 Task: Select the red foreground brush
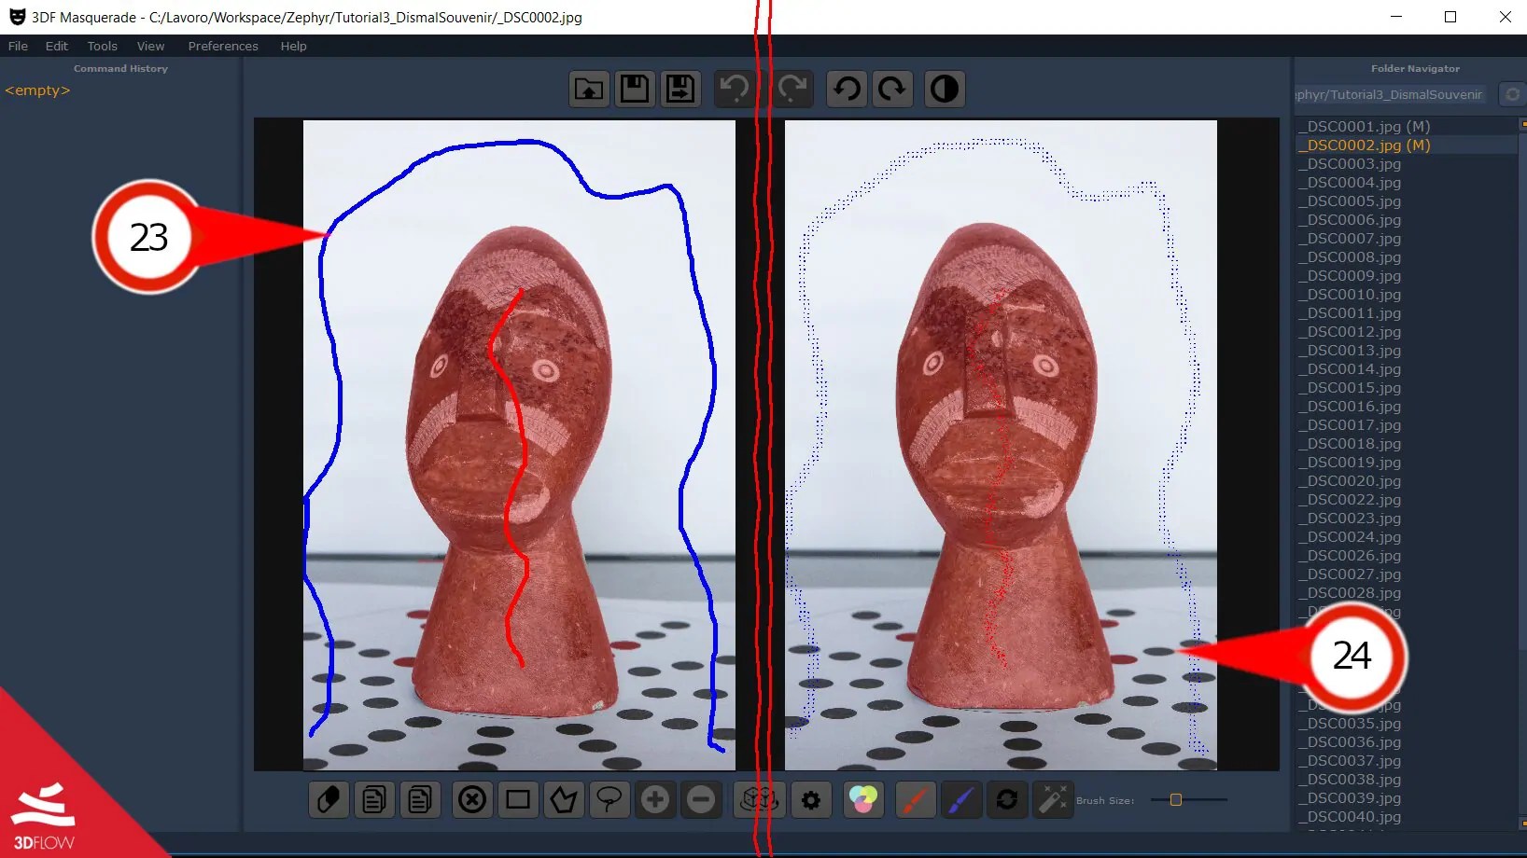pos(915,800)
